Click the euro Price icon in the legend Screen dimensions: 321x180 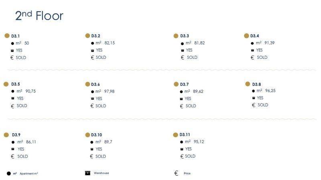(x=176, y=173)
